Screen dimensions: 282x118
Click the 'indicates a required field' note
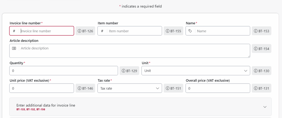142,6
